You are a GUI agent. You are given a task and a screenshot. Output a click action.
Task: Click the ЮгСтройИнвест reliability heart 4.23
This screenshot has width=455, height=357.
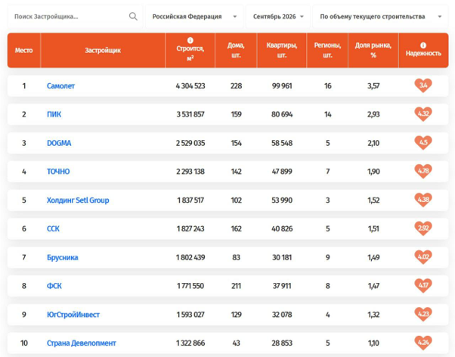click(x=423, y=315)
